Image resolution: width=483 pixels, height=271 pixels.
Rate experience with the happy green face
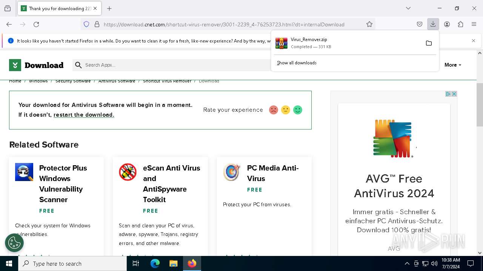click(298, 110)
